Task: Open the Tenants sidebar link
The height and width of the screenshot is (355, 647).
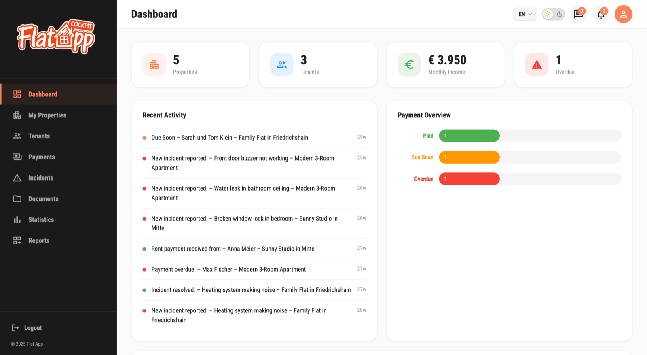Action: click(59, 136)
